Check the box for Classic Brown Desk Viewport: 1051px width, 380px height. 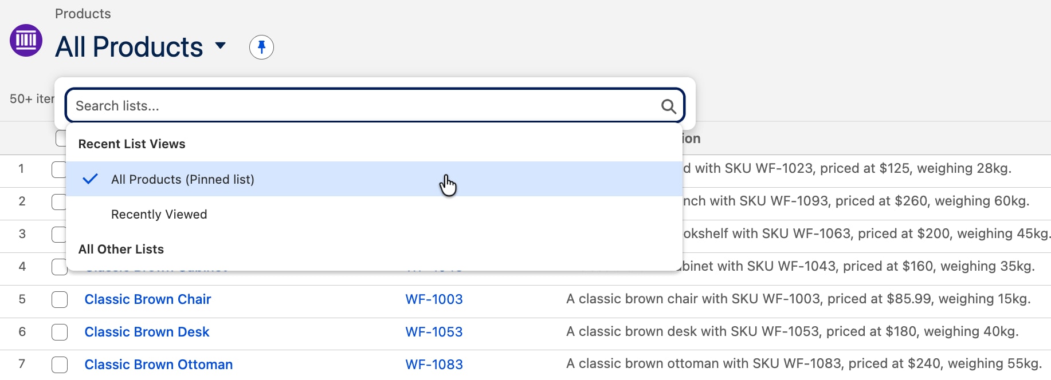[x=60, y=332]
